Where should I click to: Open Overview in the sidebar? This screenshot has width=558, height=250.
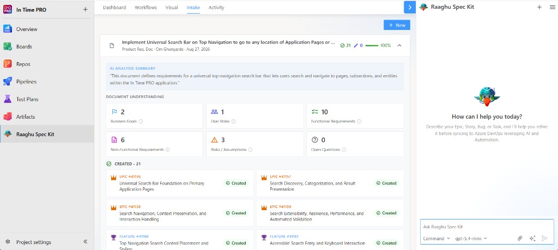pyautogui.click(x=47, y=29)
